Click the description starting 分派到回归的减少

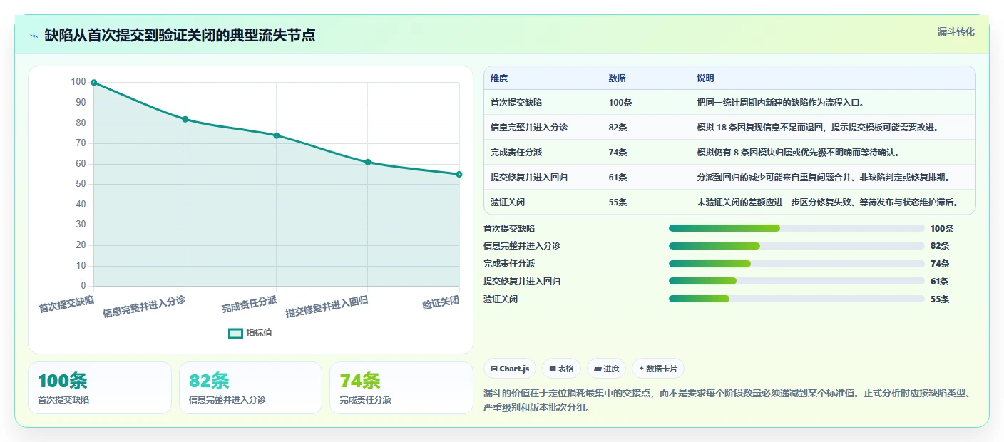tap(824, 178)
